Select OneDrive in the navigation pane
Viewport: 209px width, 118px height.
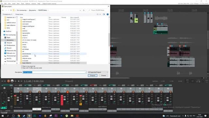point(8,31)
